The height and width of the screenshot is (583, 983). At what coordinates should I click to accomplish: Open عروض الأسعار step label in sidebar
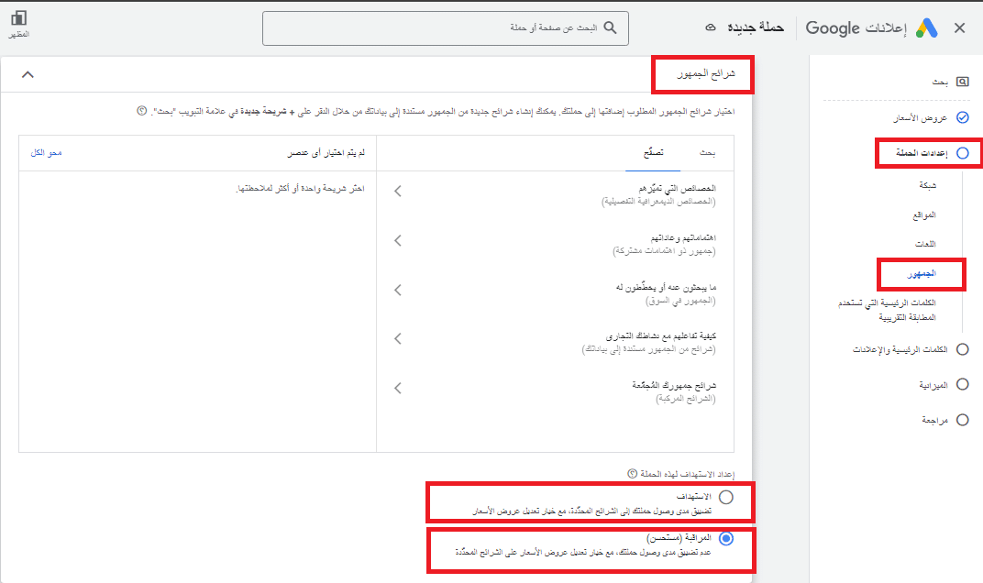coord(921,118)
